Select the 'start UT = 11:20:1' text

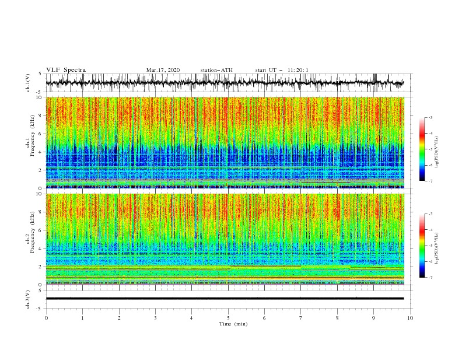click(282, 70)
